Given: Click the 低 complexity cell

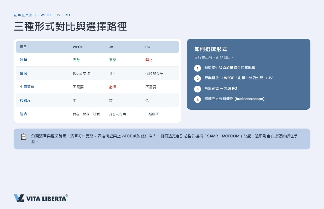Looking at the screenshot, I should point(147,101).
